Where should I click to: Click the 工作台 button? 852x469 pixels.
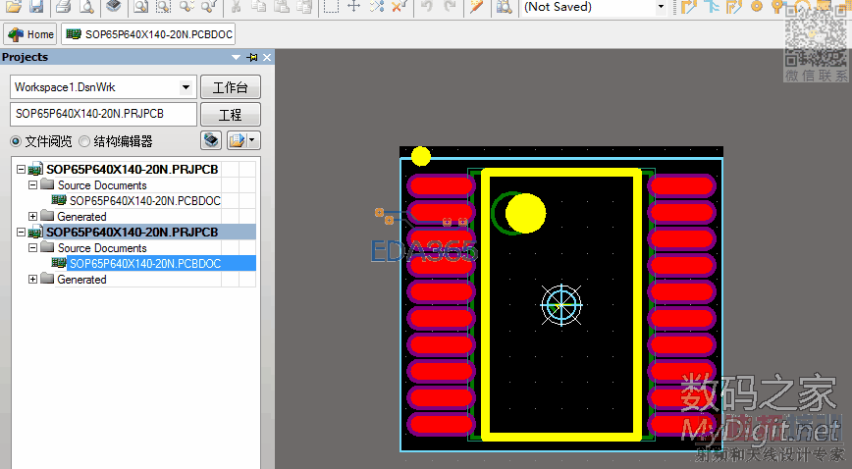[230, 87]
